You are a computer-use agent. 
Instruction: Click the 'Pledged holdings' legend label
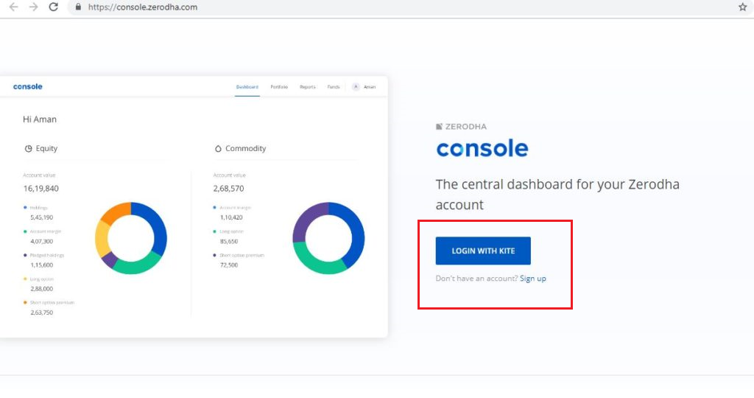(x=46, y=256)
